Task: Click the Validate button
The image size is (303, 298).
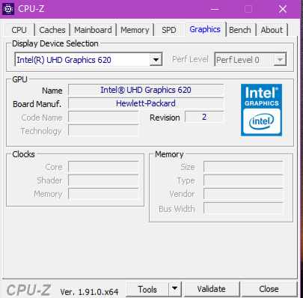Action: 212,289
